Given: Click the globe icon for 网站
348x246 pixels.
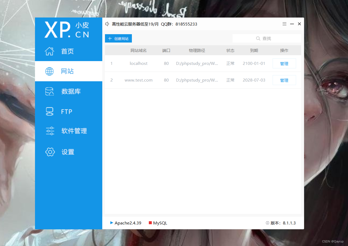Looking at the screenshot, I should coord(50,71).
